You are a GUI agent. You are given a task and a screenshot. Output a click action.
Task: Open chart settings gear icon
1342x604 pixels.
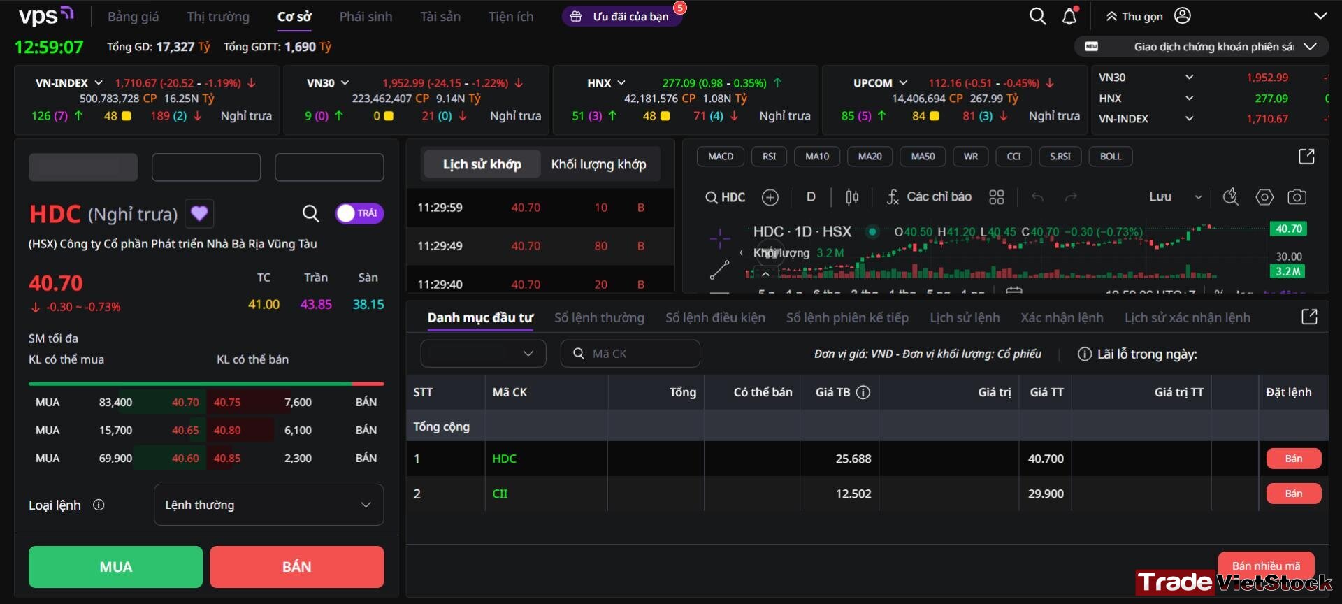click(1264, 197)
